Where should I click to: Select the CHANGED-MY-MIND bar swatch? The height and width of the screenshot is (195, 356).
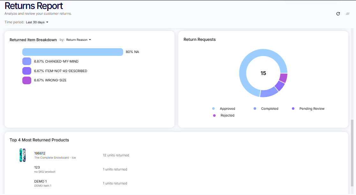pyautogui.click(x=27, y=61)
